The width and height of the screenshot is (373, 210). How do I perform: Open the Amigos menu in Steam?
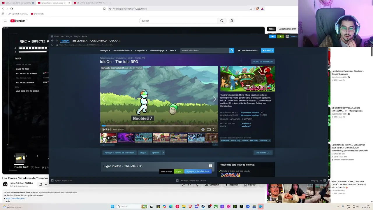click(x=69, y=36)
